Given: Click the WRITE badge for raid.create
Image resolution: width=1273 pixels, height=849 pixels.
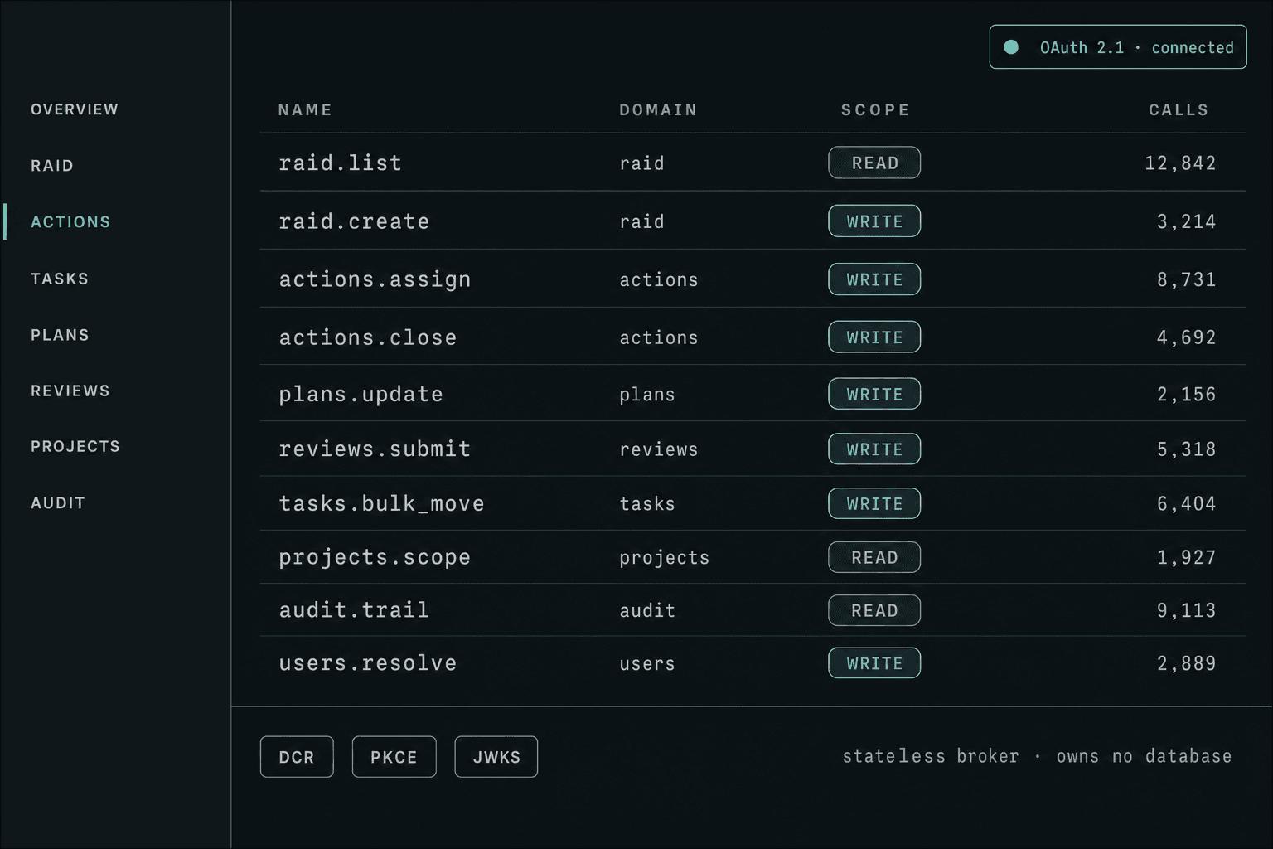Looking at the screenshot, I should [874, 221].
